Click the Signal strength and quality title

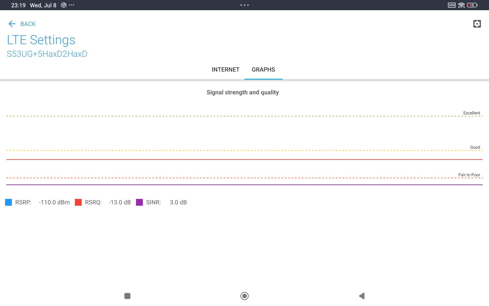coord(243,92)
